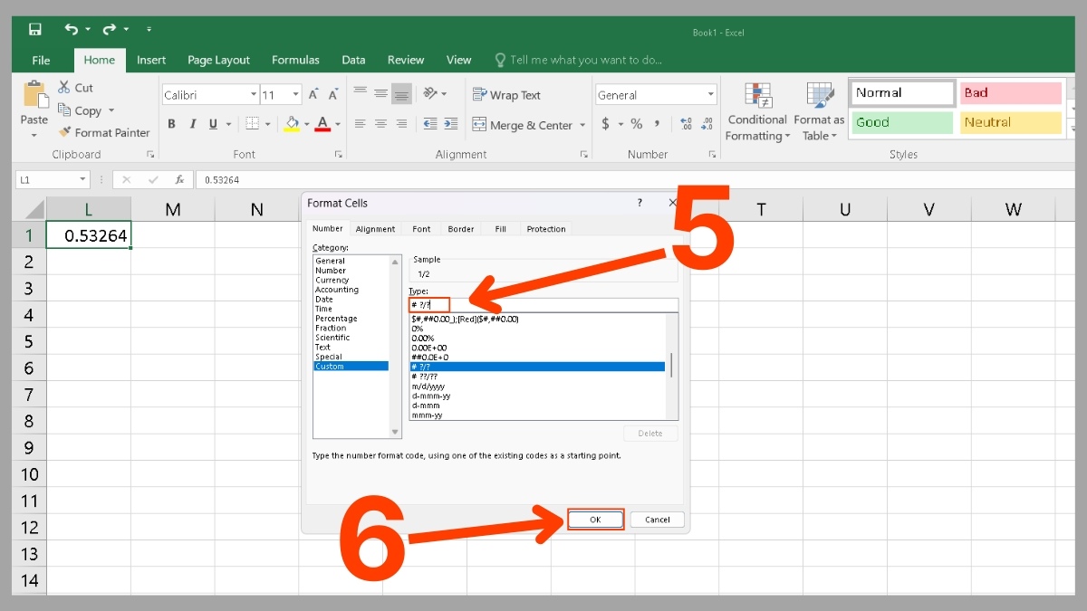Open the General number format dropdown
Screen dimensions: 1087x611
[711, 95]
